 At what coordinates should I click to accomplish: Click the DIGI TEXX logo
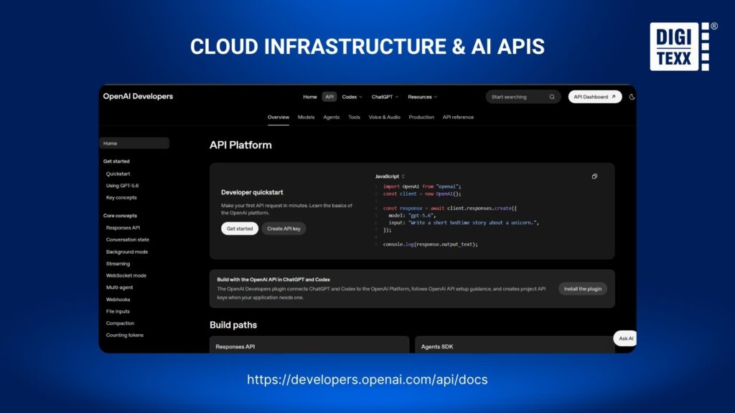point(683,47)
